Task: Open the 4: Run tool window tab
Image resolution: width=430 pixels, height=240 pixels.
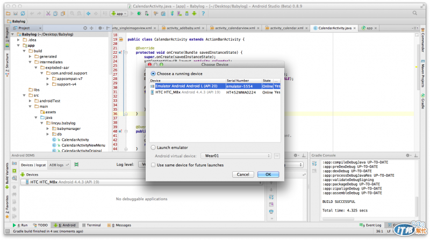Action: [20, 225]
